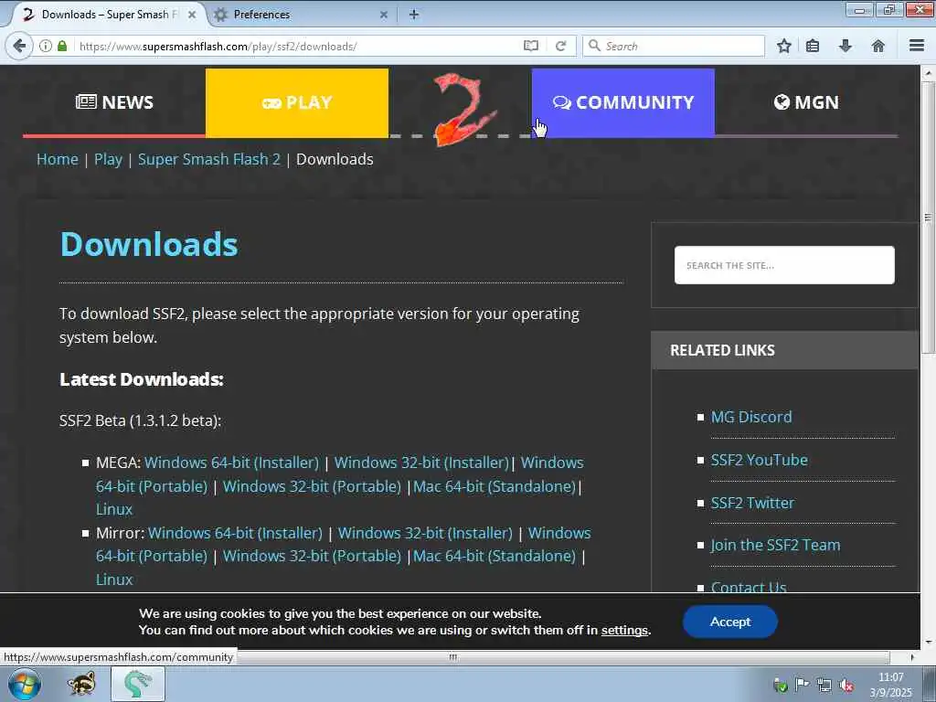Image resolution: width=936 pixels, height=702 pixels.
Task: Toggle Reader View icon in address bar
Action: (531, 46)
